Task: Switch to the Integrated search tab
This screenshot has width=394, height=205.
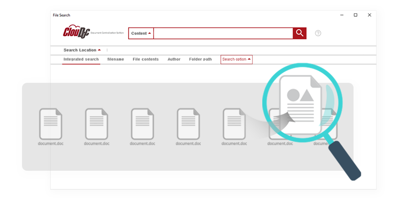Action: point(81,59)
